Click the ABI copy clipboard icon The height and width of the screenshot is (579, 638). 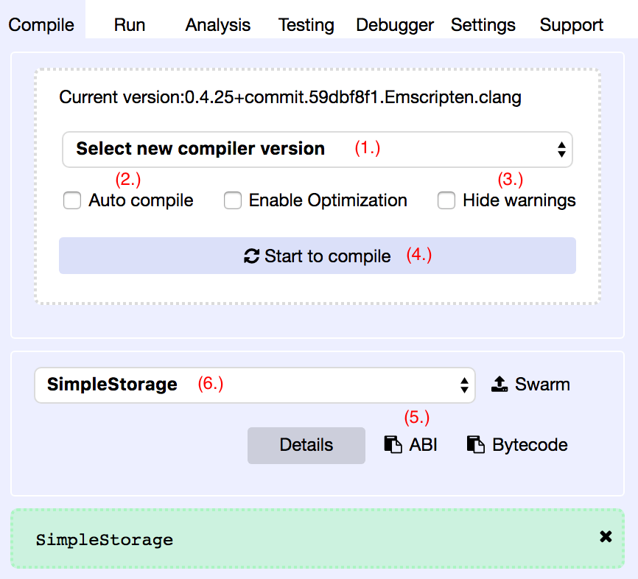[x=393, y=445]
